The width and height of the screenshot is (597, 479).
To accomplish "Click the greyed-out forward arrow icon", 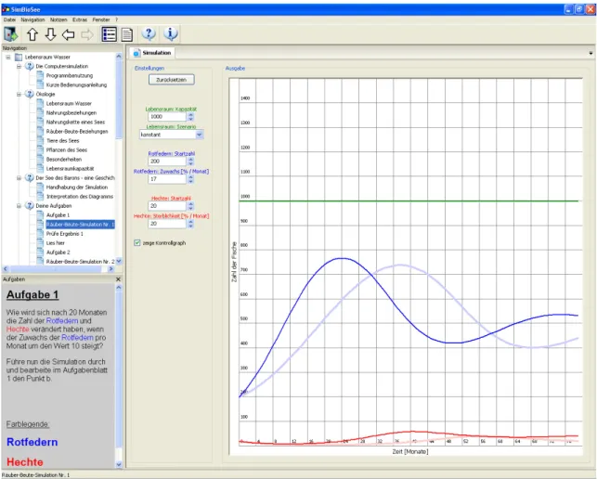I will (86, 34).
